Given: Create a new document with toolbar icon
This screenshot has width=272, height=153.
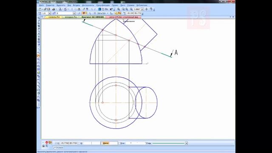Looking at the screenshot, I should click(x=40, y=9).
